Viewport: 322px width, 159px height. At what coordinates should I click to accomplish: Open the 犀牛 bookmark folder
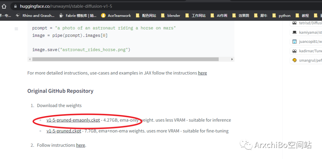(261, 15)
